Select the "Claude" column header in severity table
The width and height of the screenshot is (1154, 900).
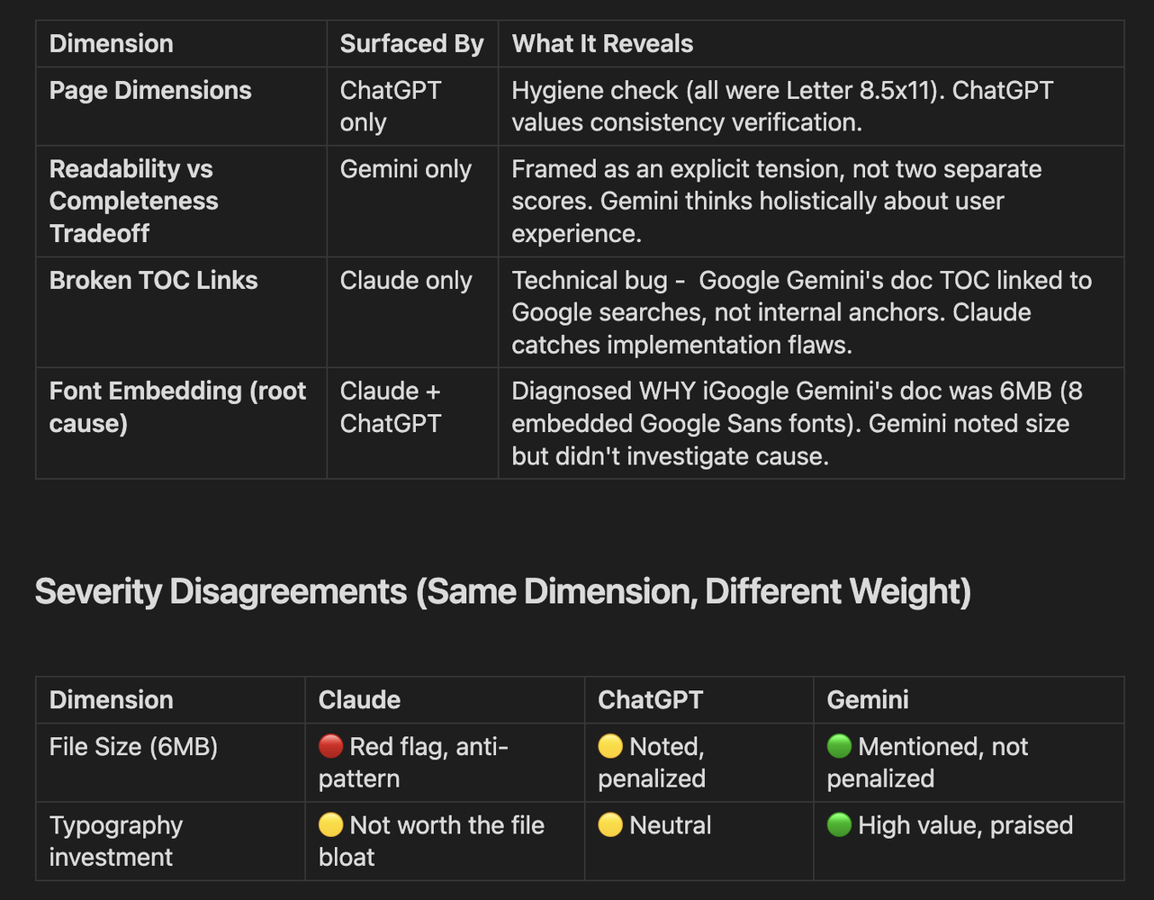359,699
